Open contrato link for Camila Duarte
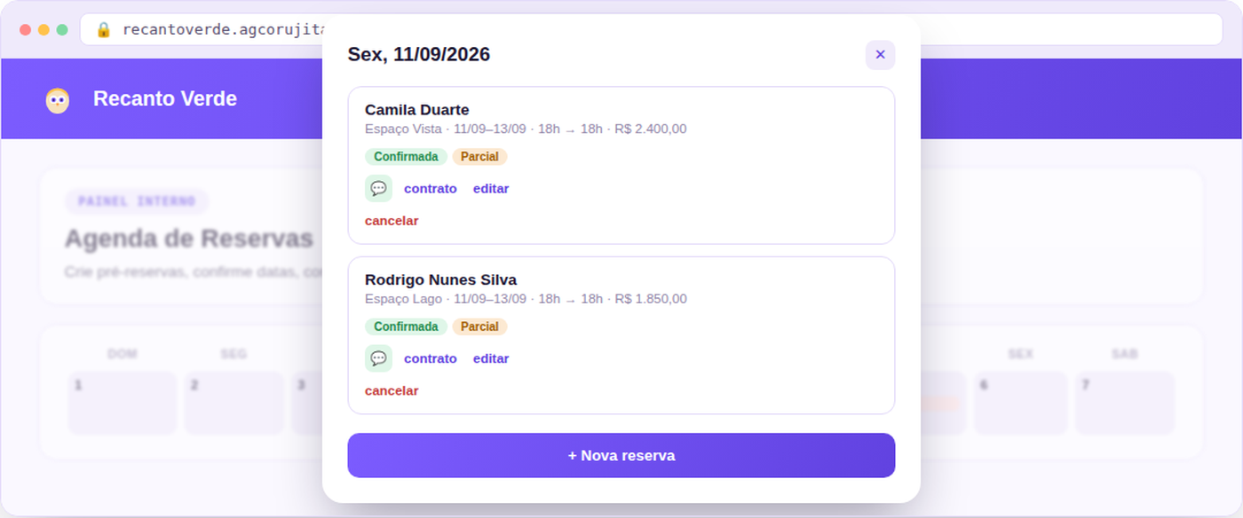 tap(430, 188)
